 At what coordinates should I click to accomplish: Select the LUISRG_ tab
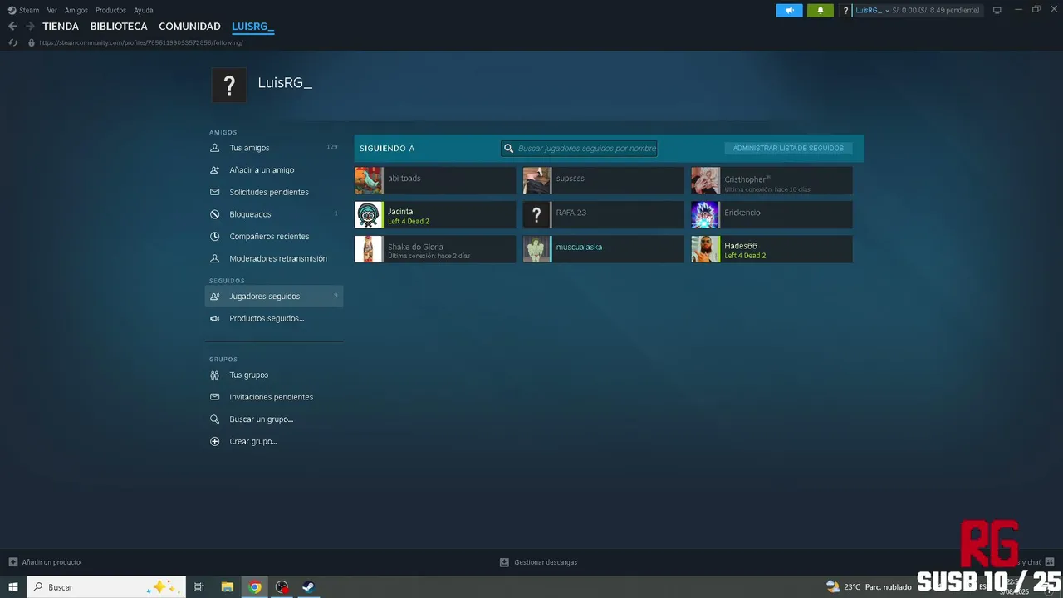tap(252, 27)
